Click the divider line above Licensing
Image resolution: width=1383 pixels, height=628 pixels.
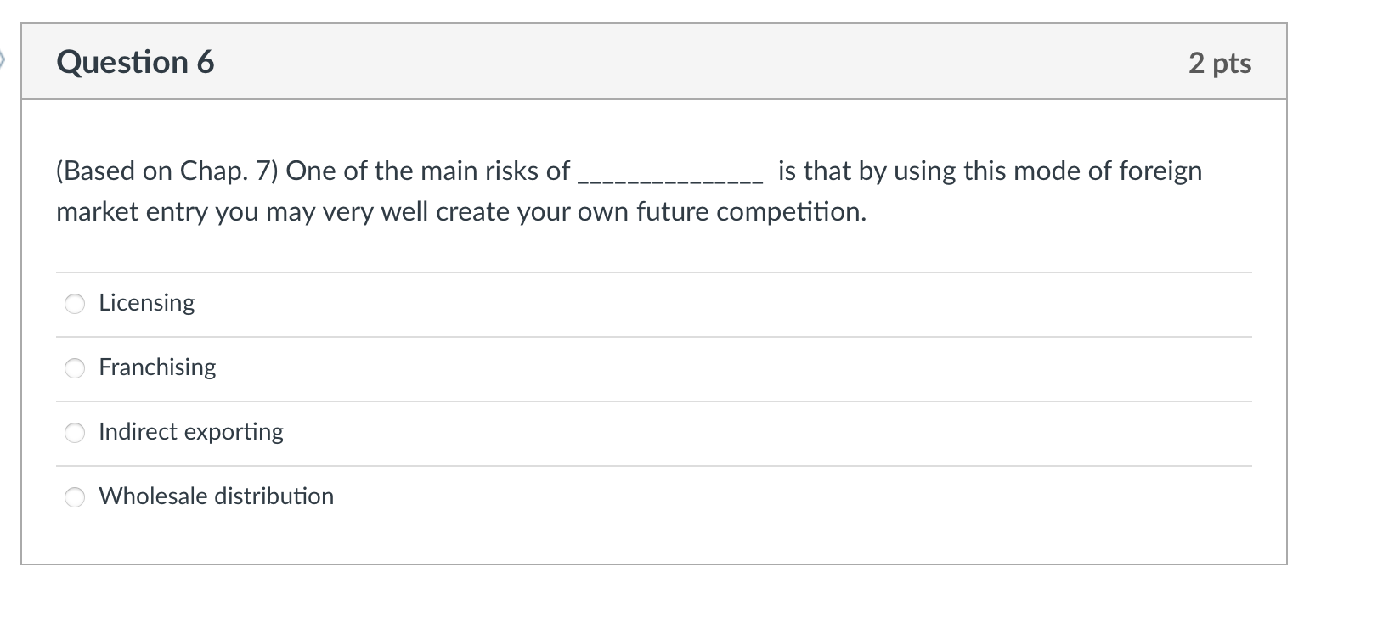(654, 271)
